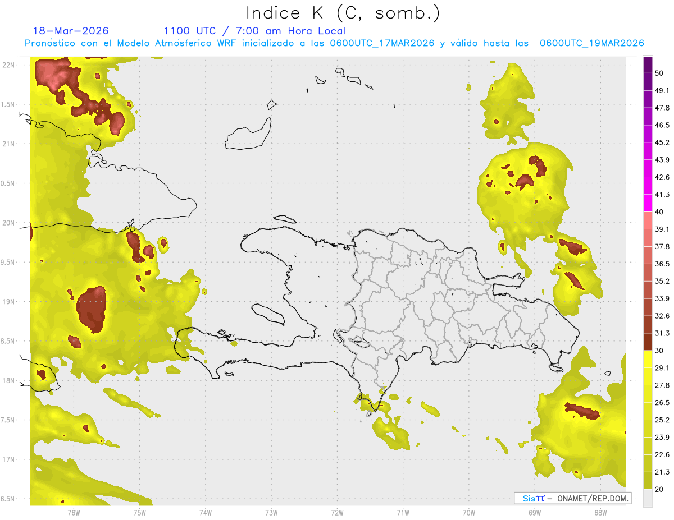Viewport: 674px width, 520px height.
Task: Click longitude axis label "69W"
Action: (534, 512)
